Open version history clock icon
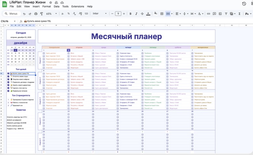 point(244,4)
